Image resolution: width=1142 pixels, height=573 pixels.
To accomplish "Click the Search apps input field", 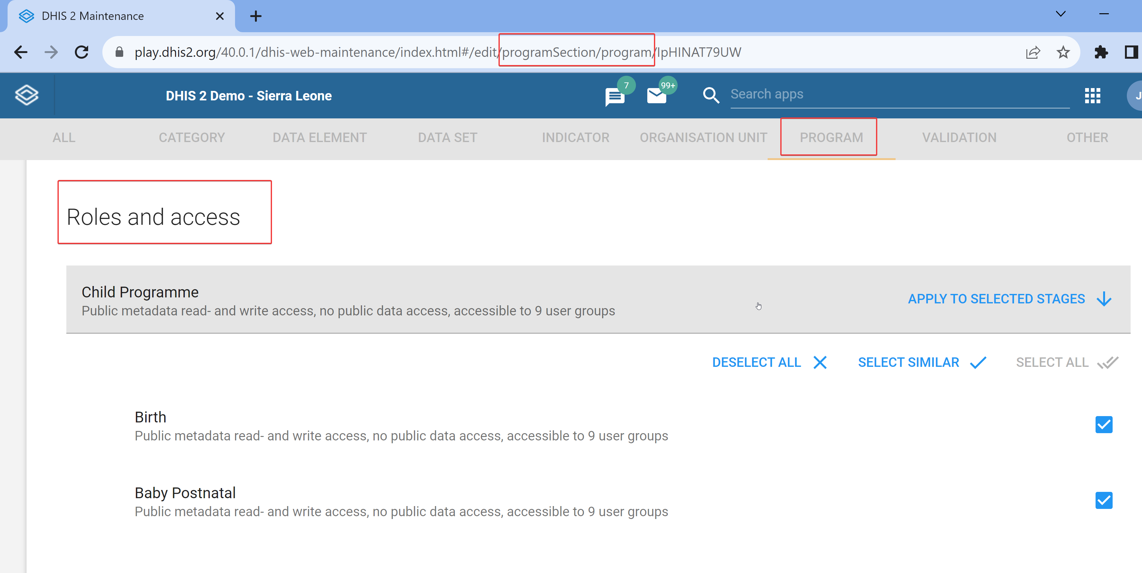I will [x=899, y=94].
